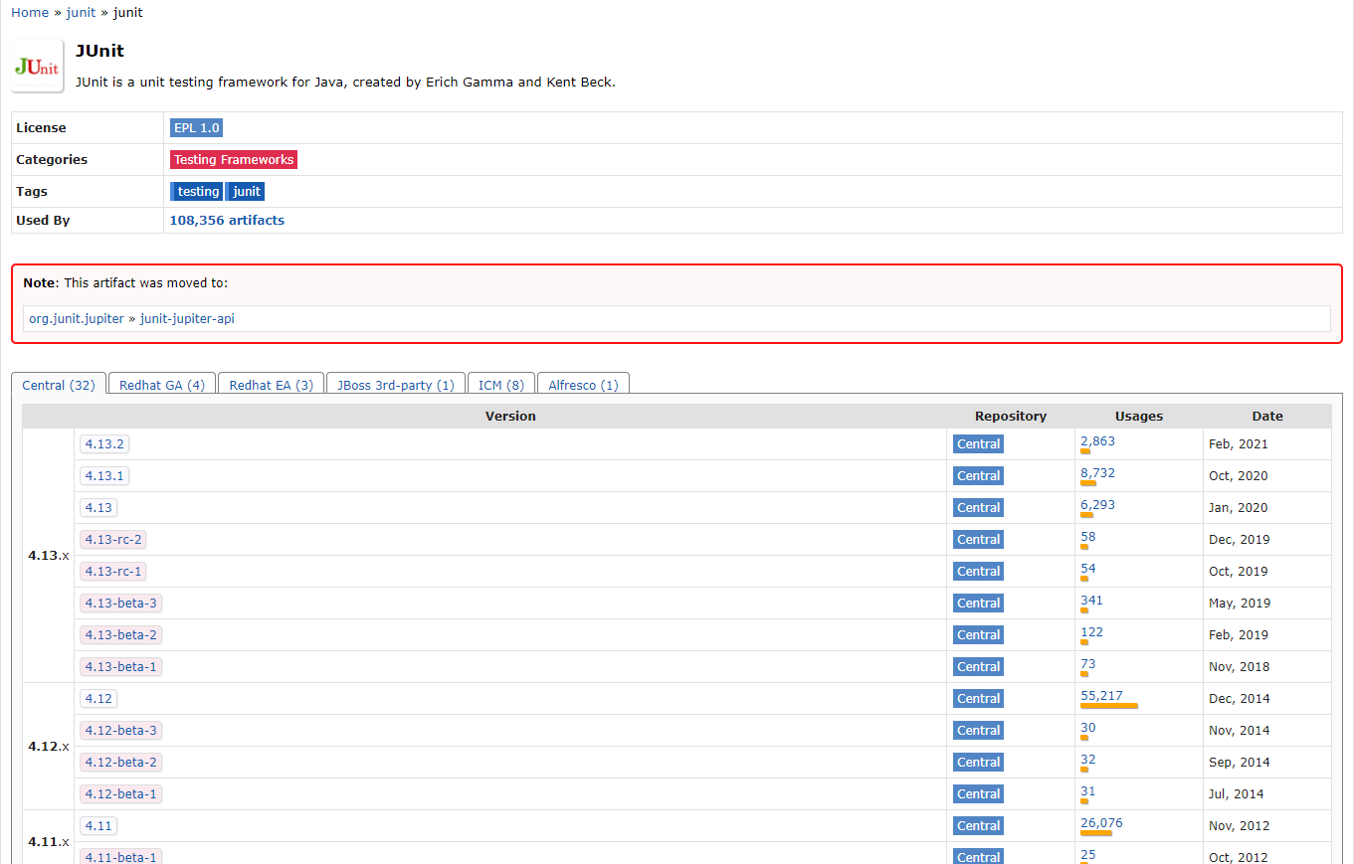Click the testing tag
This screenshot has width=1354, height=864.
point(197,192)
